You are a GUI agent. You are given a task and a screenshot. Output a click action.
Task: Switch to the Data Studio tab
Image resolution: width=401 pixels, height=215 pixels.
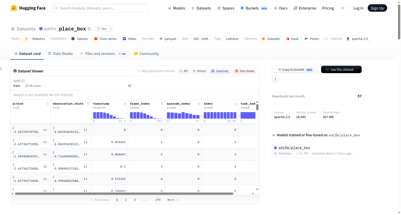tap(60, 54)
